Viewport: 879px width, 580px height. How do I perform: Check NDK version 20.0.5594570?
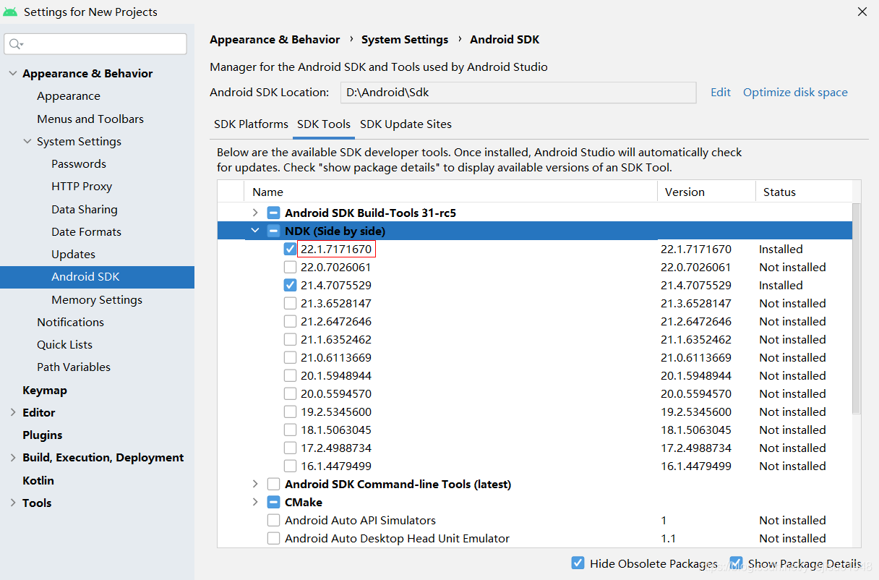click(290, 393)
